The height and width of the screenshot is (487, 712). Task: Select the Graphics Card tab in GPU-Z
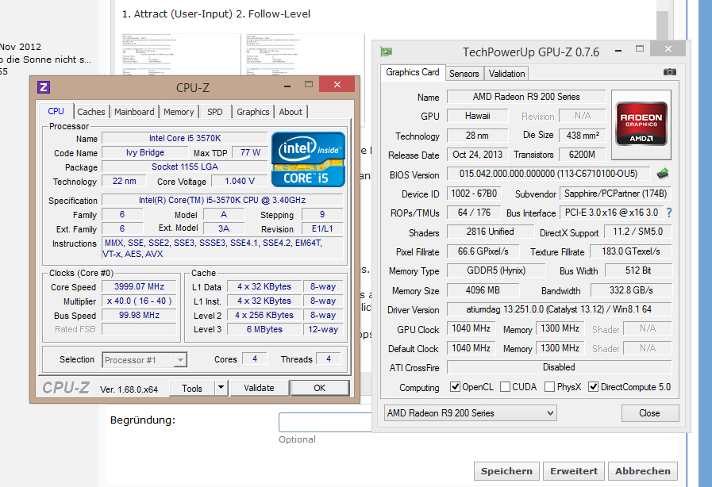click(x=412, y=72)
